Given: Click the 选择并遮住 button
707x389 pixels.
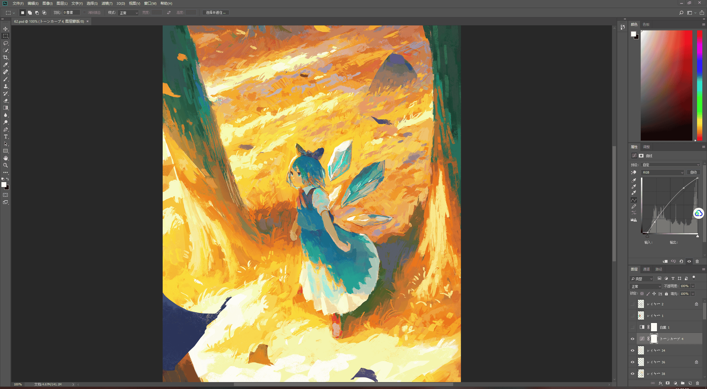Looking at the screenshot, I should [x=216, y=12].
